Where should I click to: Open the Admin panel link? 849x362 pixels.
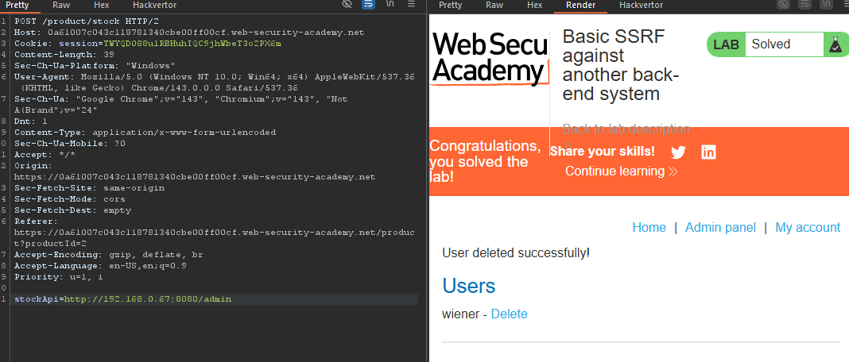click(x=720, y=227)
